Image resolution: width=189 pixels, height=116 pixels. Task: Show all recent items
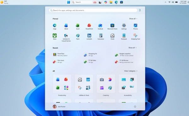[133, 48]
